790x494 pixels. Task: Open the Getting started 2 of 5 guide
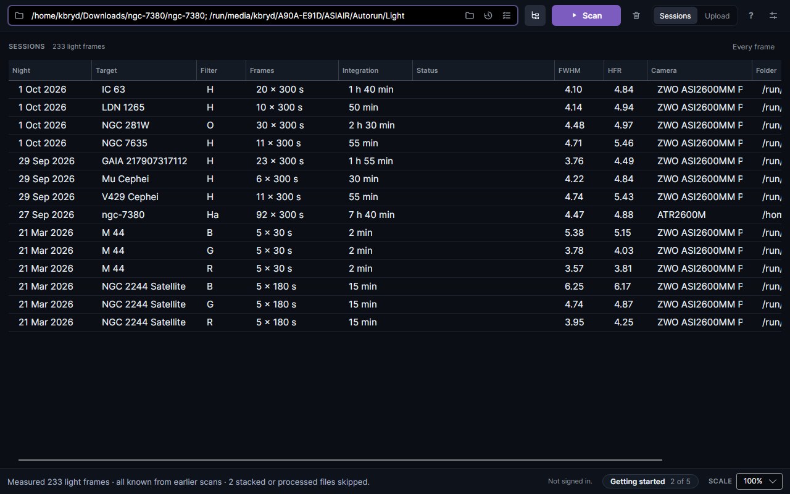point(650,481)
